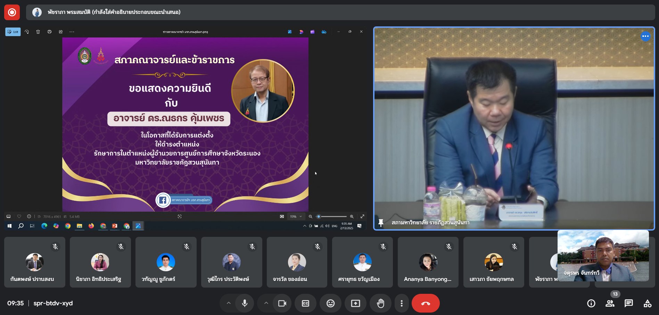Click the present screen icon
659x315 pixels.
click(x=355, y=303)
